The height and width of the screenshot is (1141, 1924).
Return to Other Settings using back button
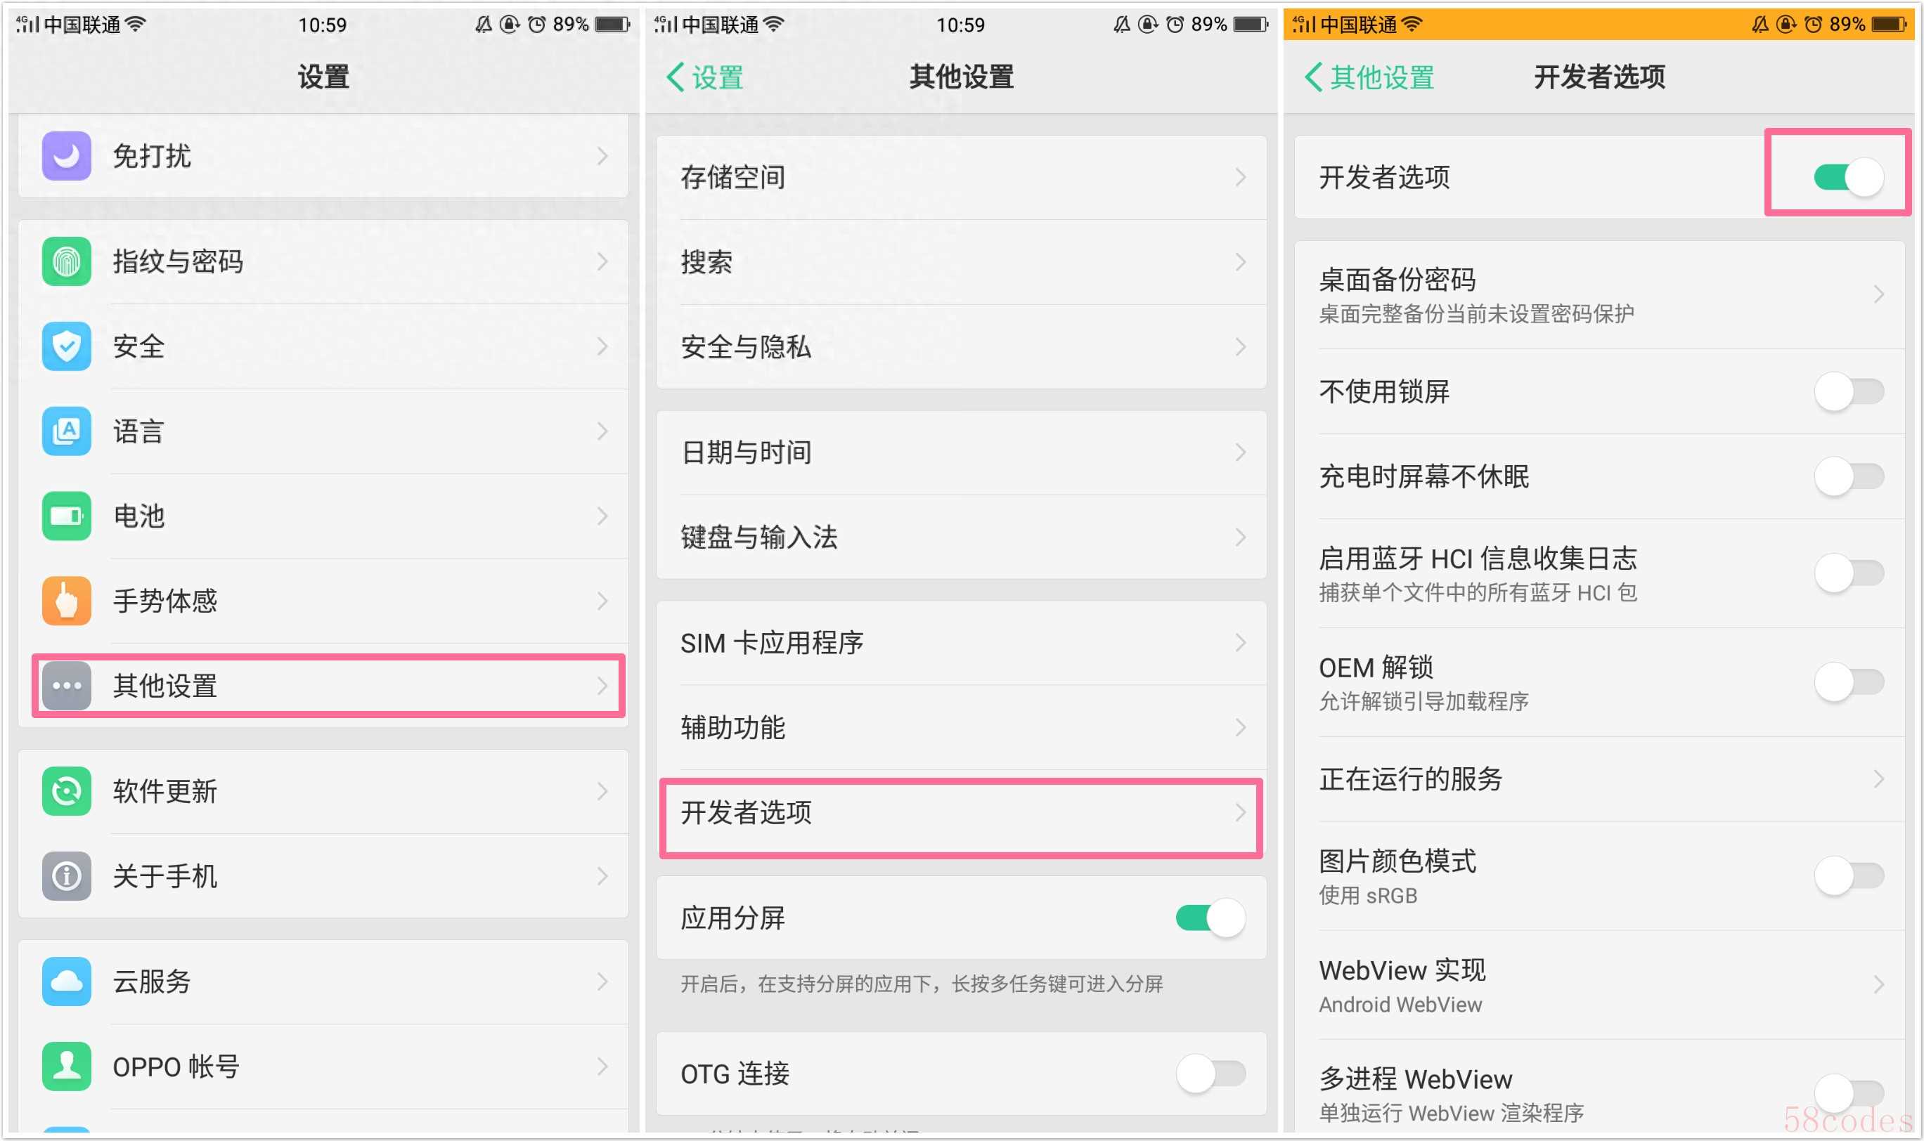pyautogui.click(x=1369, y=77)
